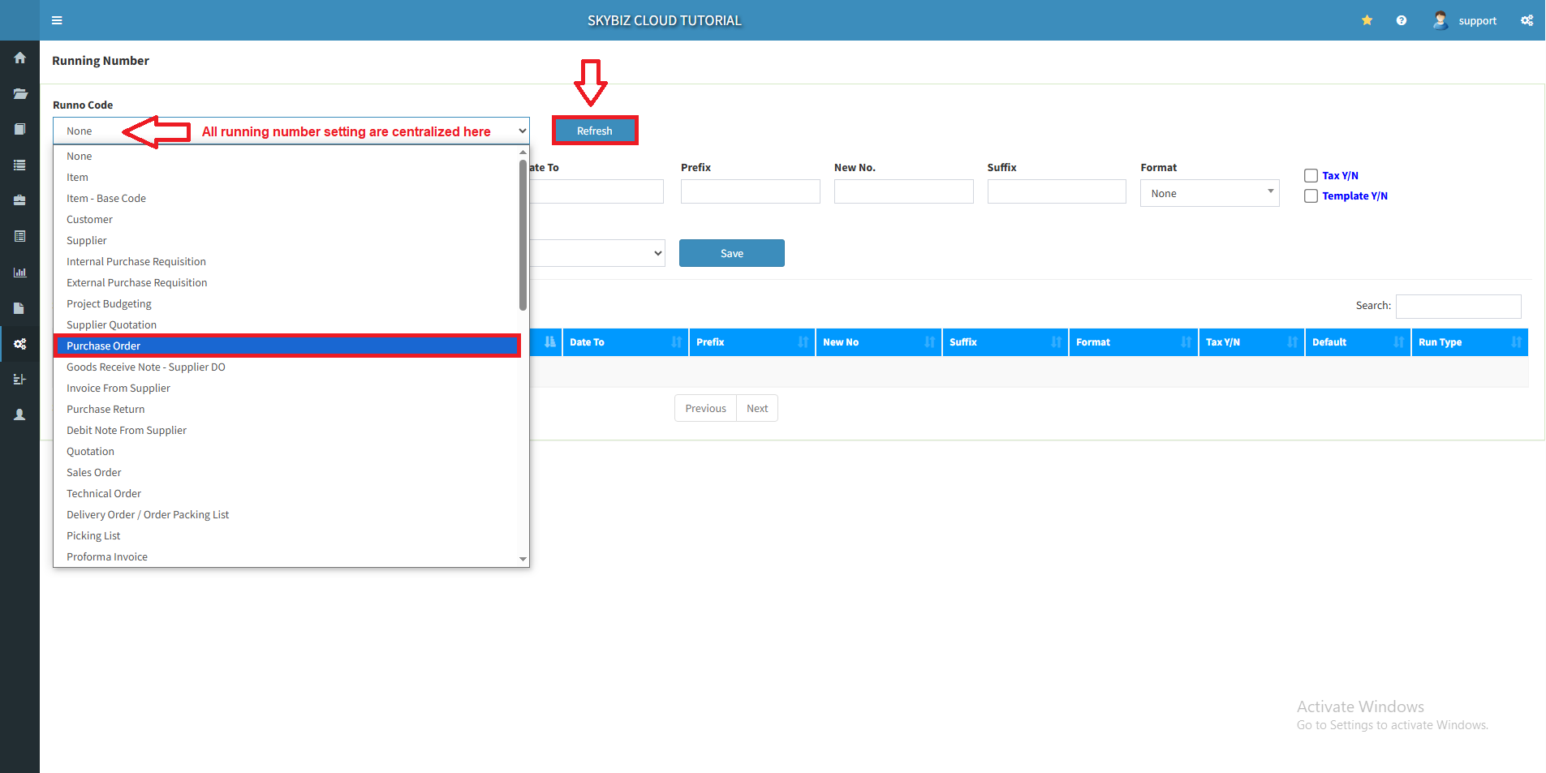Open the bar chart reports icon
1546x773 pixels.
point(19,273)
